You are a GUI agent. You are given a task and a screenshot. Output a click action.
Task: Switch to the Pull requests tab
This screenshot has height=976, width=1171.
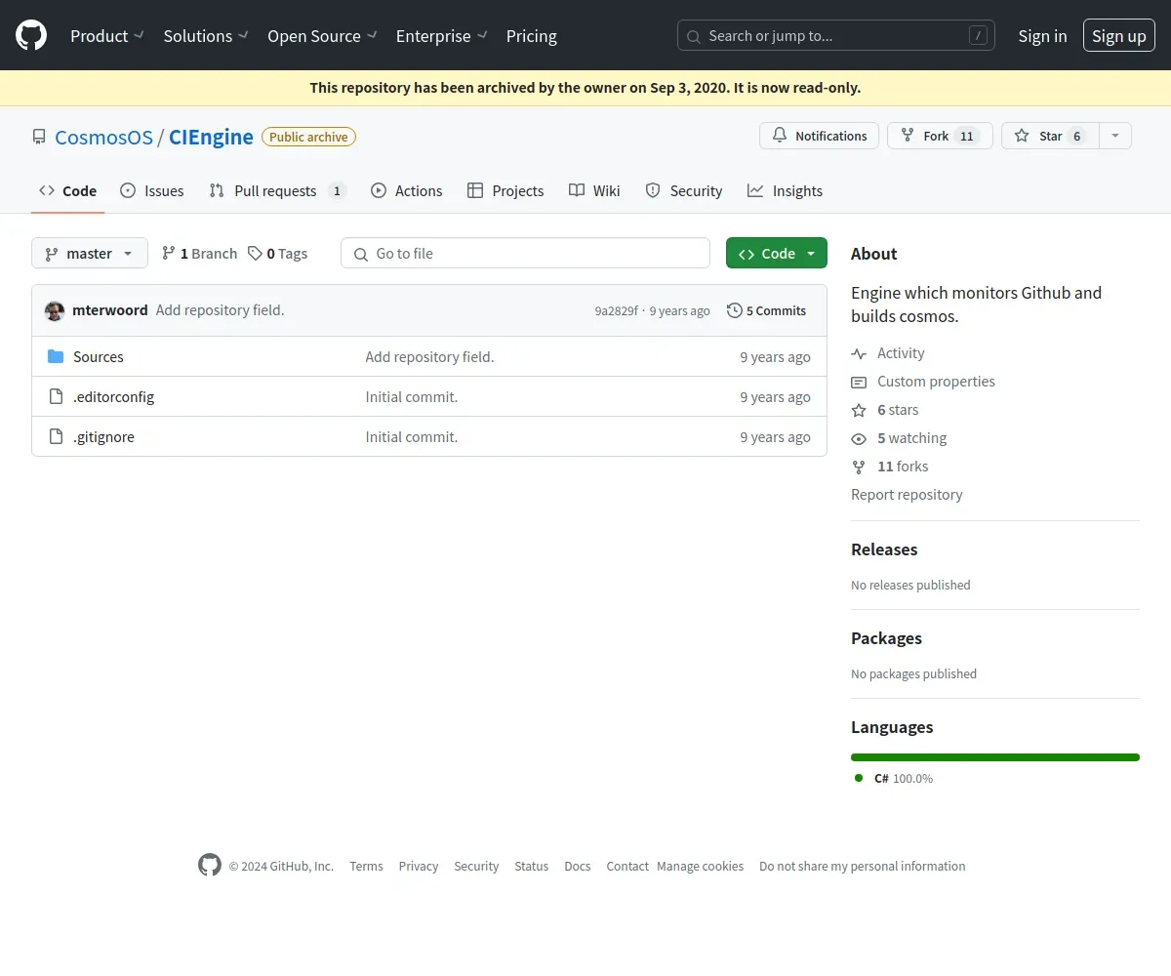(x=278, y=190)
